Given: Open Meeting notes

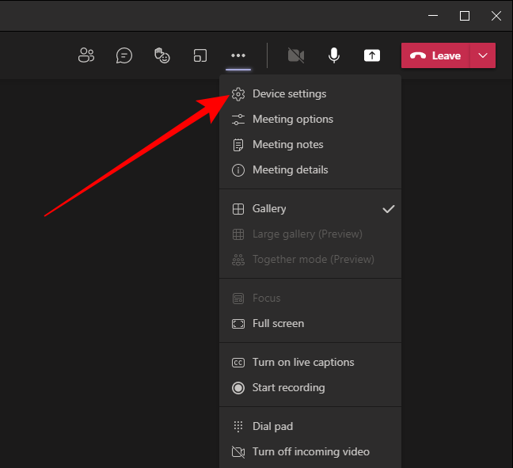Looking at the screenshot, I should pyautogui.click(x=310, y=145).
